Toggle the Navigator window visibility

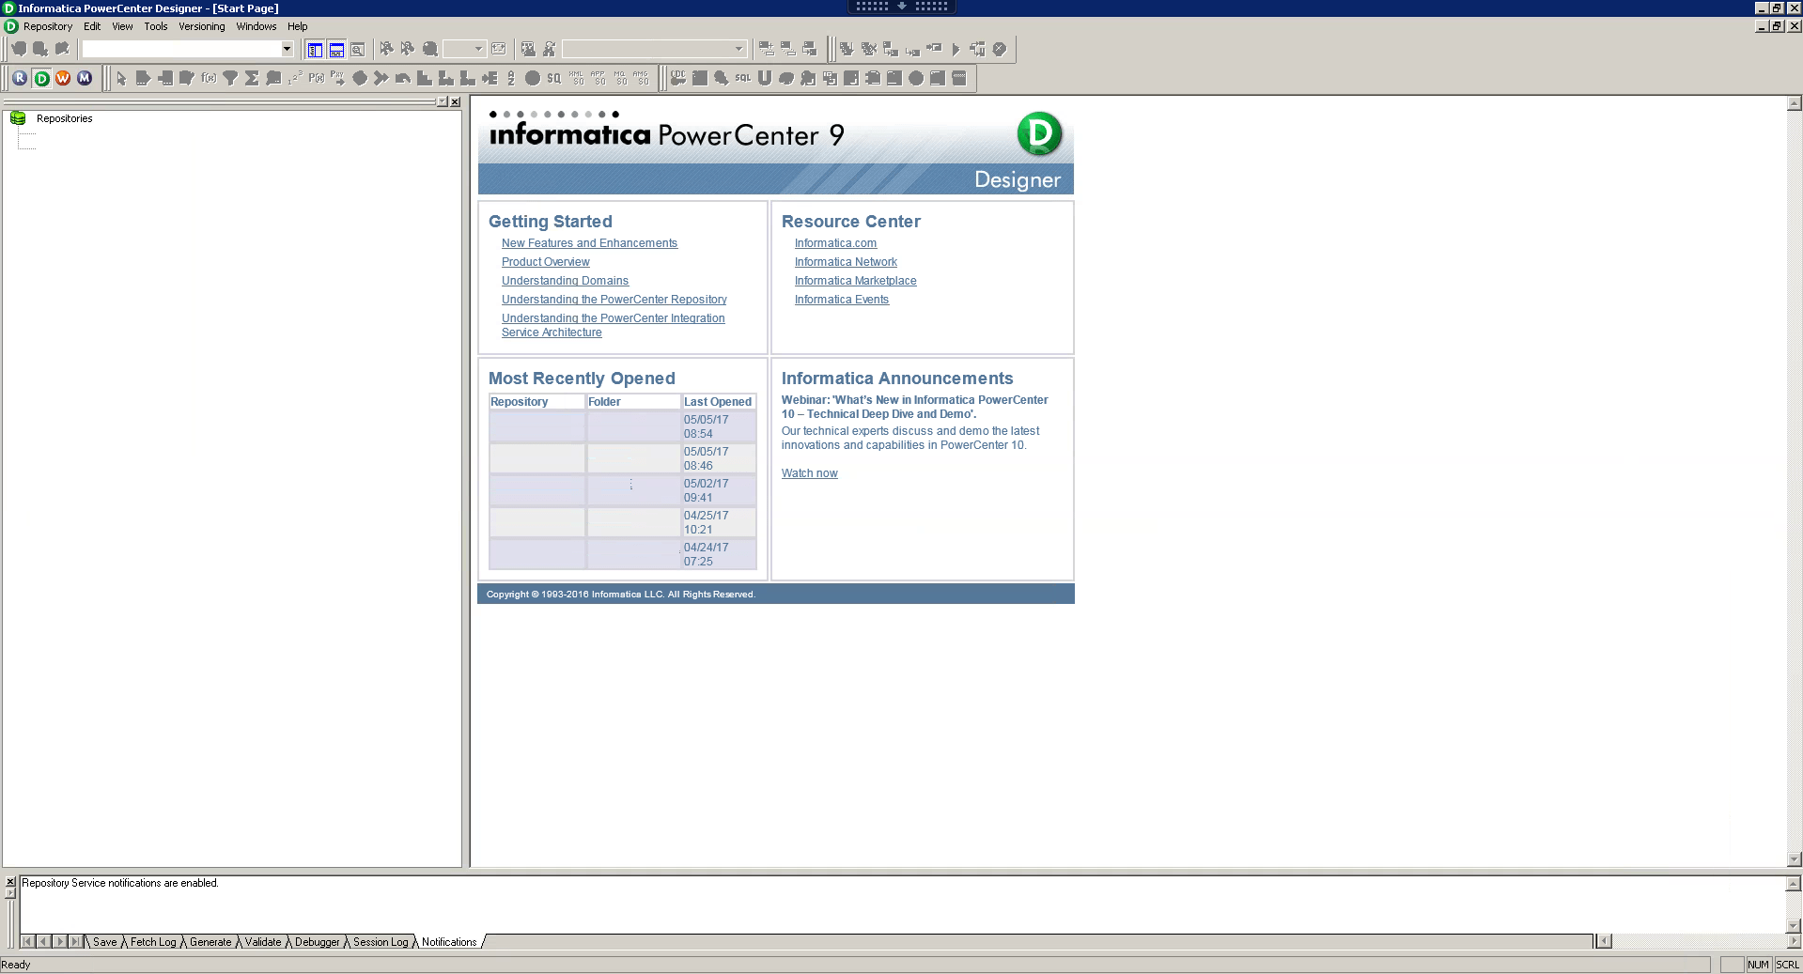point(316,49)
